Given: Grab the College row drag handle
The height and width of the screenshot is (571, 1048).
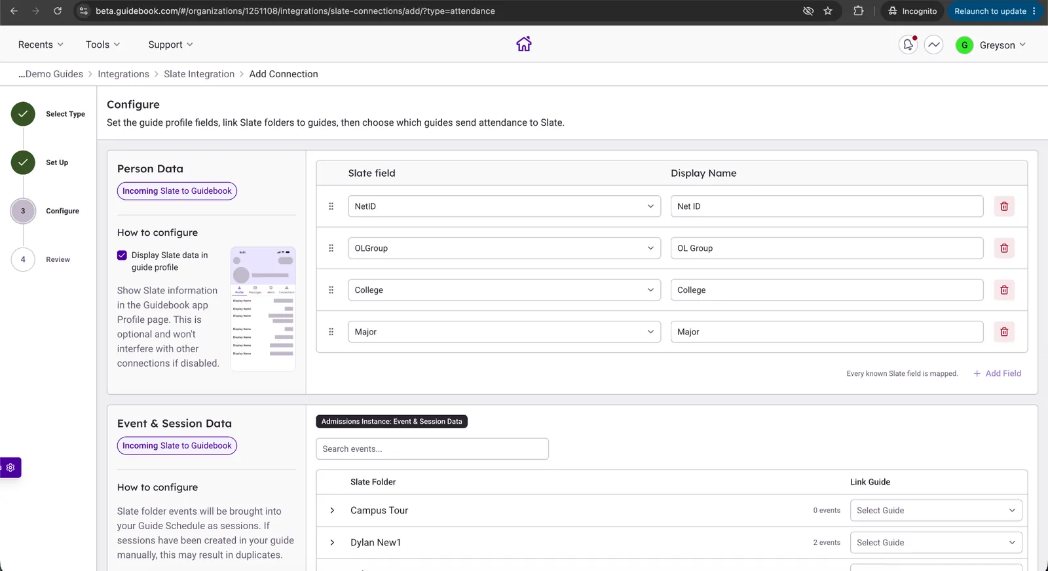Looking at the screenshot, I should pos(331,290).
